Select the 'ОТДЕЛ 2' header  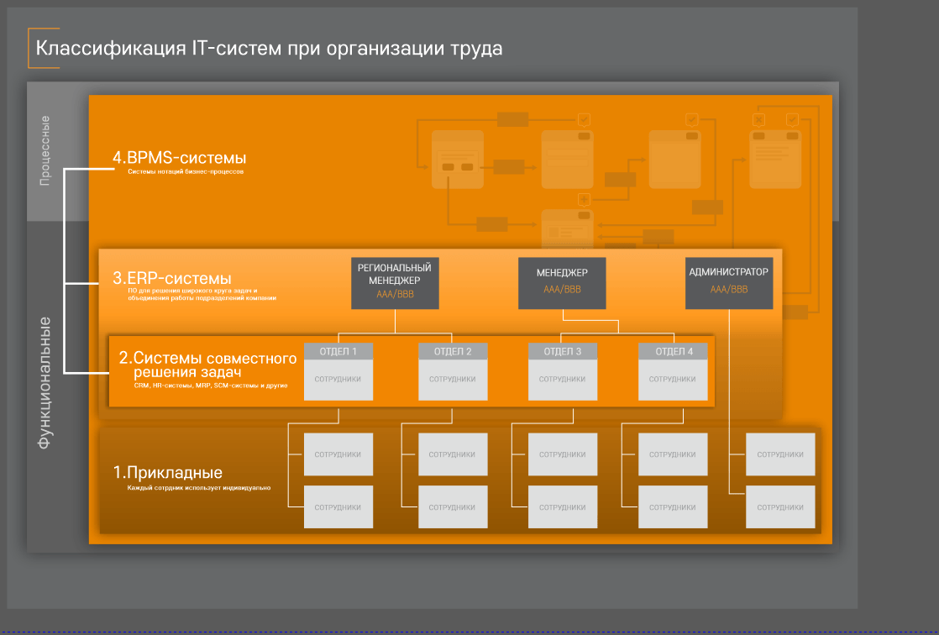coord(453,352)
